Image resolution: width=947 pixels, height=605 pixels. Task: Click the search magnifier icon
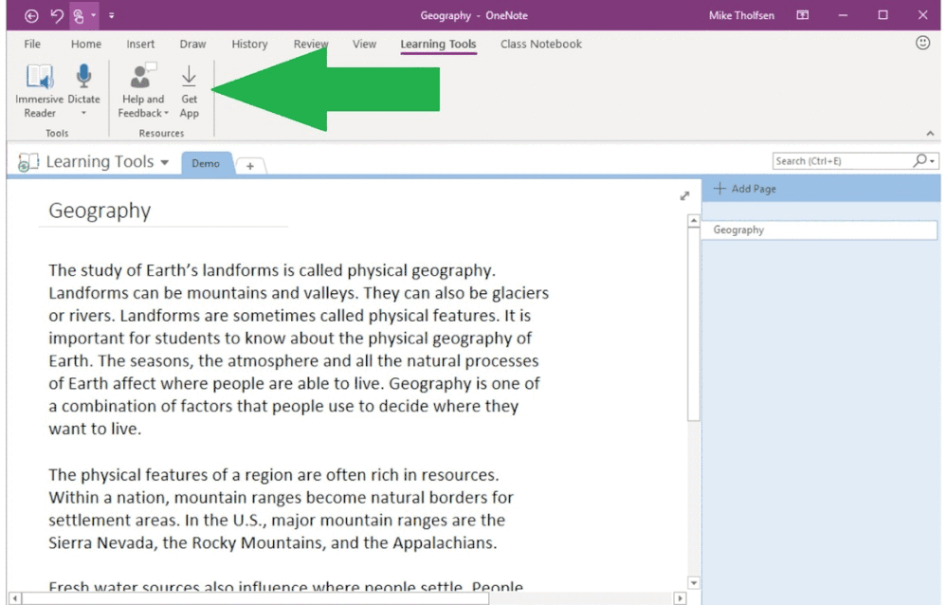(x=920, y=160)
